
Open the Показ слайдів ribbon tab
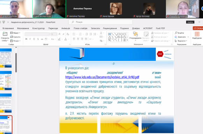pos(80,28)
